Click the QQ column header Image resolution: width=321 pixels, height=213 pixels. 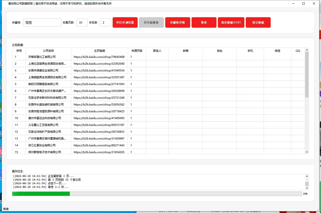click(298, 51)
